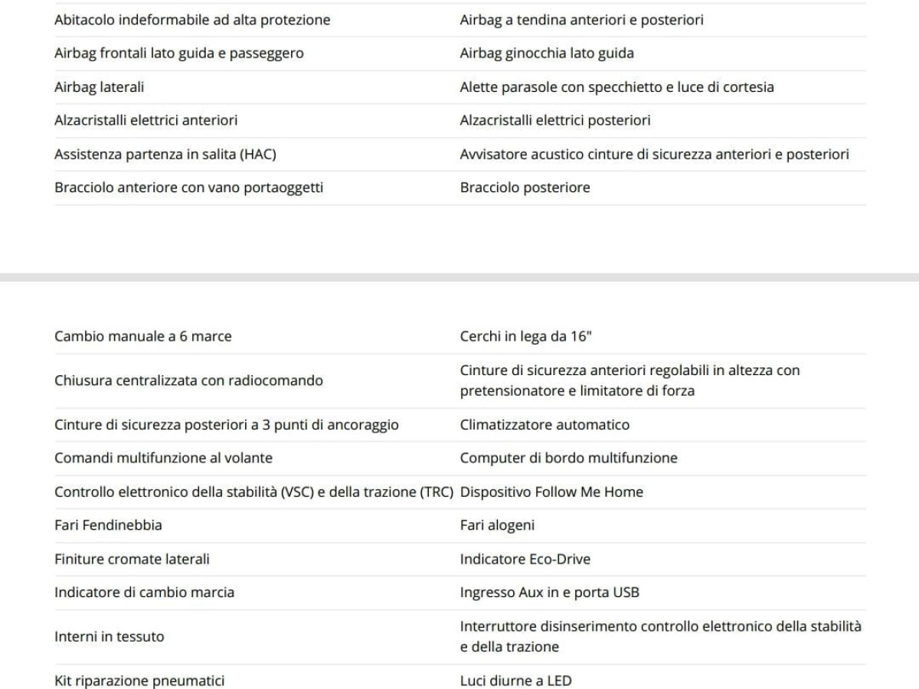
Task: Click 'Computer di bordo multifunzione' item
Action: pyautogui.click(x=568, y=459)
